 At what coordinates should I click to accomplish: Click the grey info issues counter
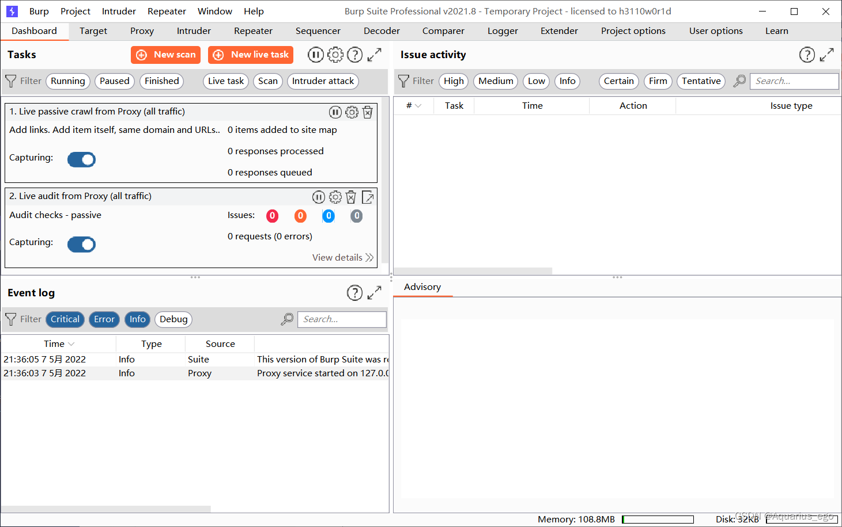(x=357, y=216)
